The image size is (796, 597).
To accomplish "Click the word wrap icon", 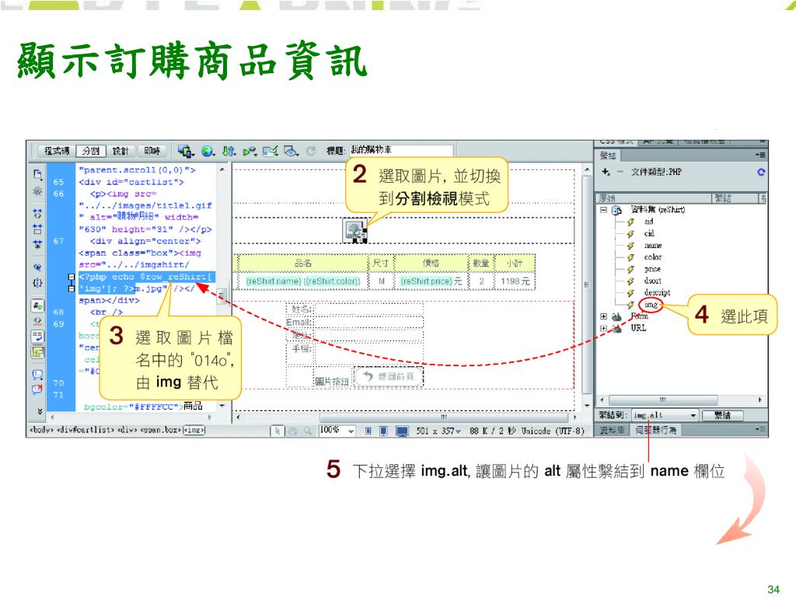I will click(37, 336).
